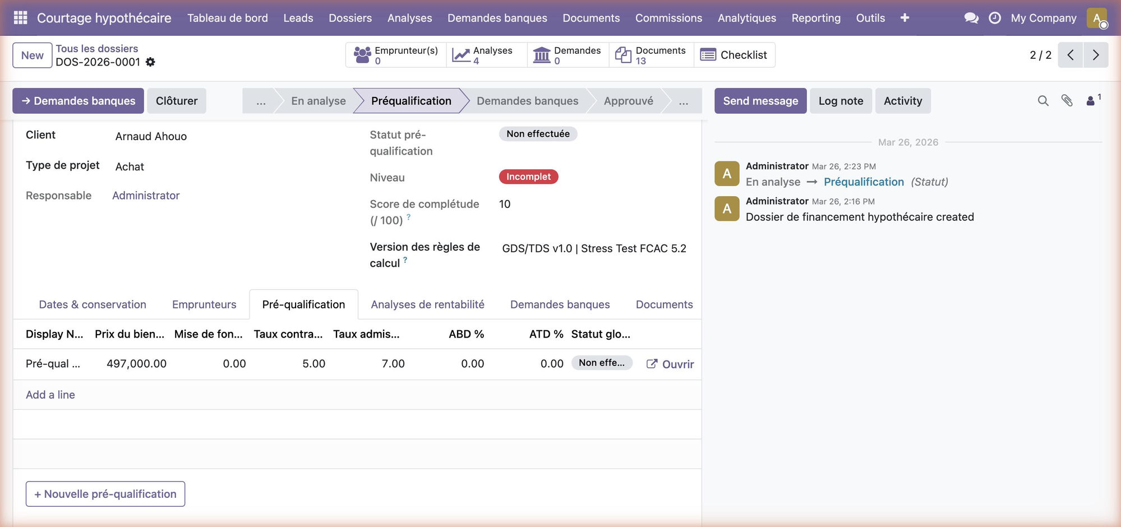The height and width of the screenshot is (527, 1121).
Task: Expand later statuses ellipsis after Approuvé
Action: coord(683,101)
